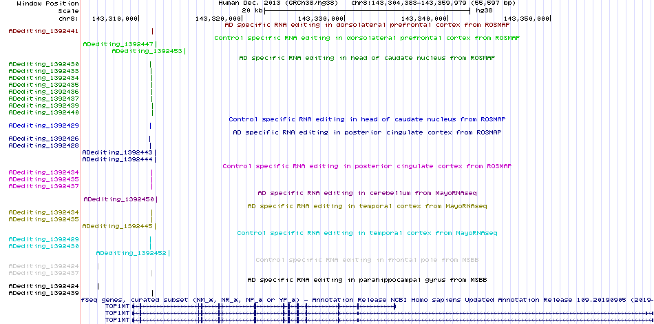The image size is (654, 324).
Task: Open AD specific posterior cingulate cortex track title
Action: (x=367, y=133)
